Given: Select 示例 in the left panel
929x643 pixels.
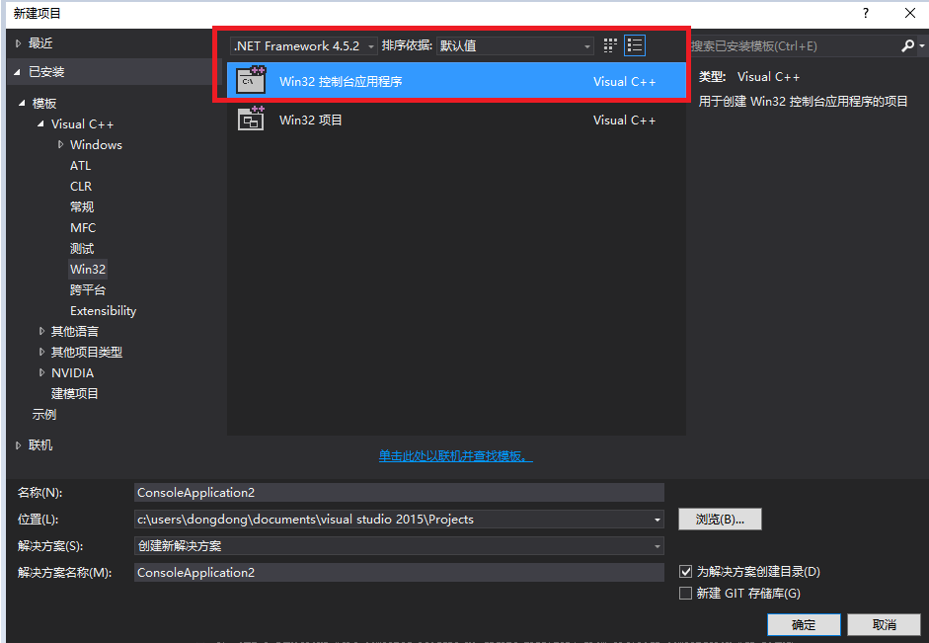Looking at the screenshot, I should 44,414.
